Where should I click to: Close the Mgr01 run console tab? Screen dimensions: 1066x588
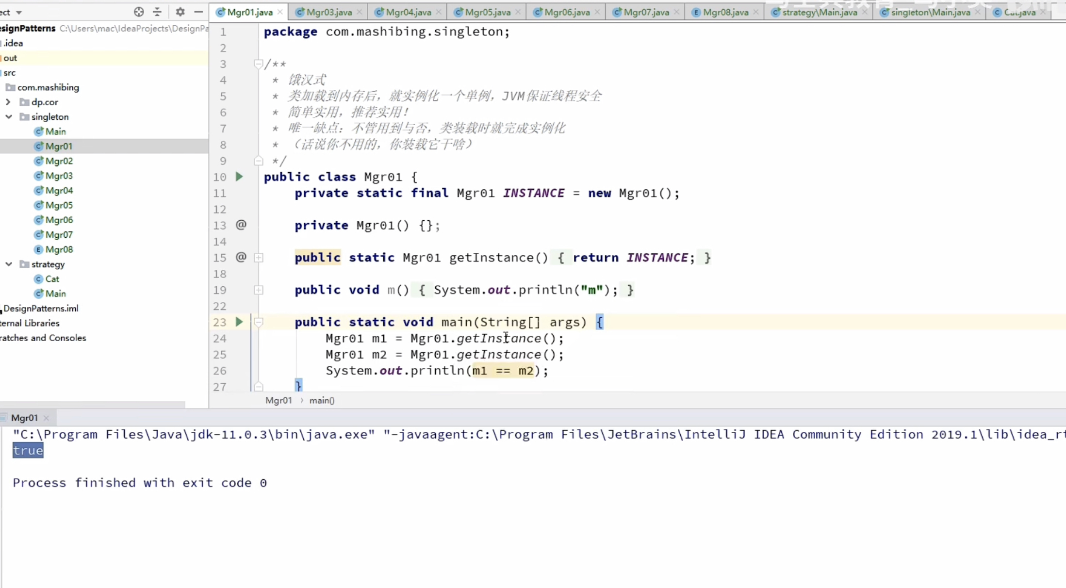tap(46, 418)
